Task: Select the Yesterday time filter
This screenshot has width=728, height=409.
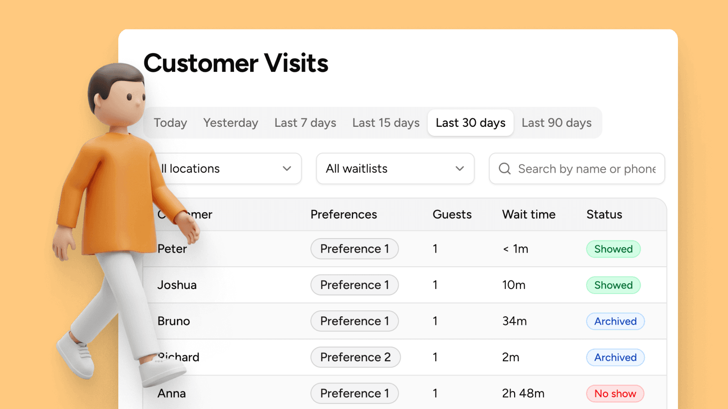Action: [x=230, y=122]
